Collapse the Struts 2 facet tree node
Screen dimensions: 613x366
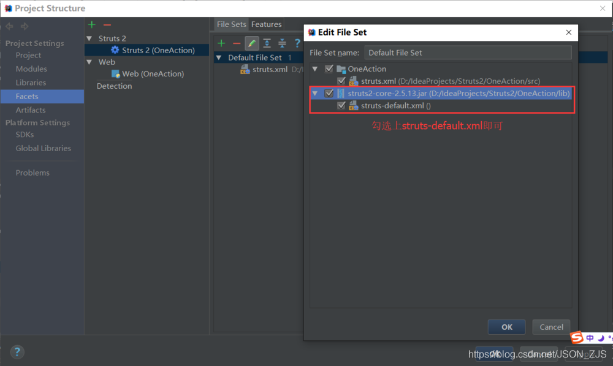89,38
